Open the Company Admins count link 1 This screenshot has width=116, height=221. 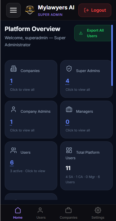pyautogui.click(x=11, y=122)
